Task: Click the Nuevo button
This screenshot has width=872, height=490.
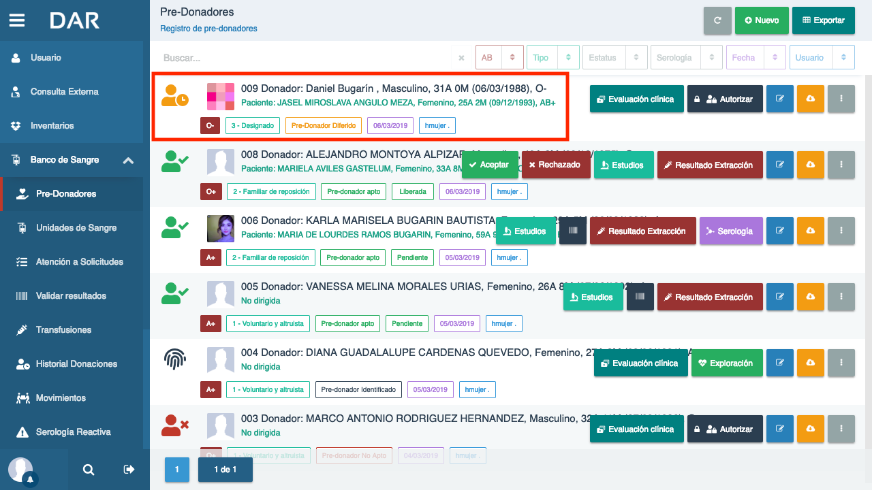Action: [762, 20]
